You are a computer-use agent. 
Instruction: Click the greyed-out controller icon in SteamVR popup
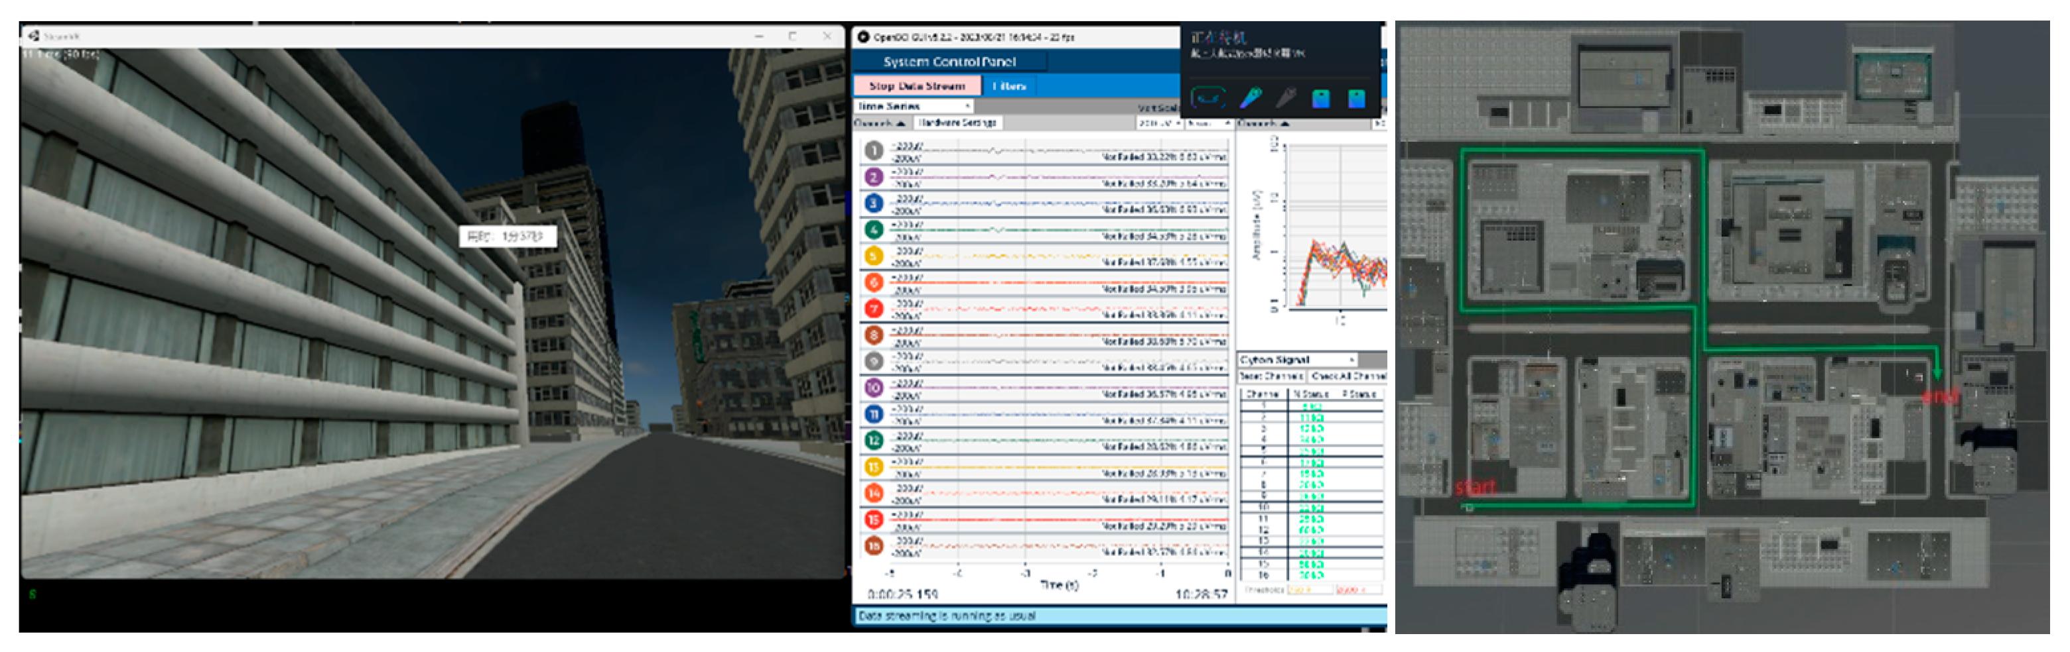point(1286,98)
